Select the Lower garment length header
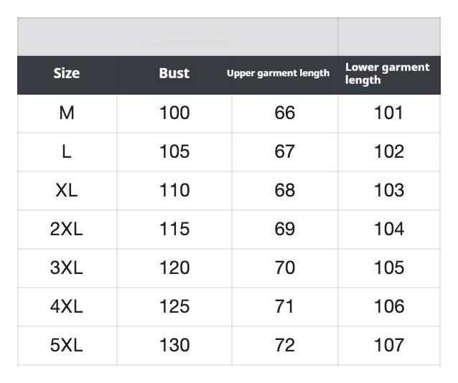Screen dimensions: 458x383 pos(388,73)
